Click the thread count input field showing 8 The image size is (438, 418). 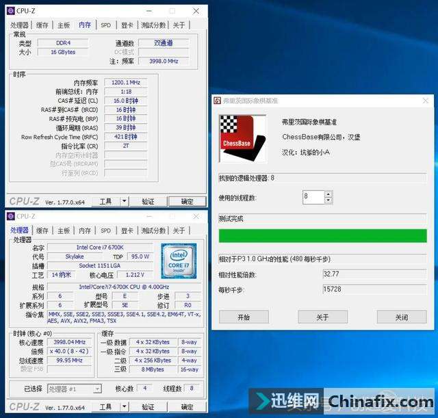click(313, 197)
